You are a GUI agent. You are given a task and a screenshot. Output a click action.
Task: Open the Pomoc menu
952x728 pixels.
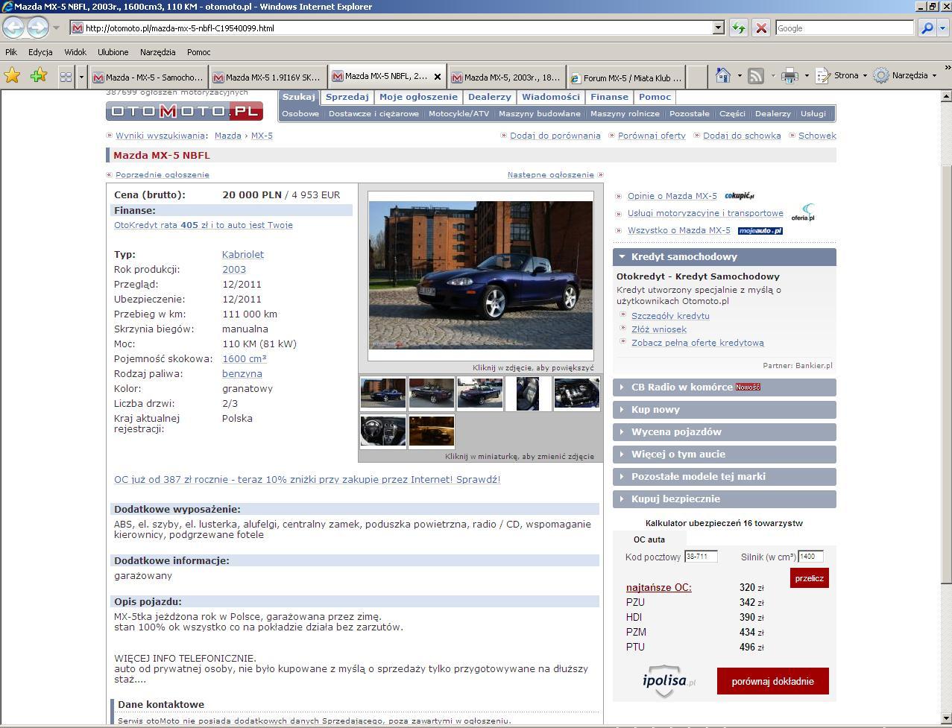199,52
